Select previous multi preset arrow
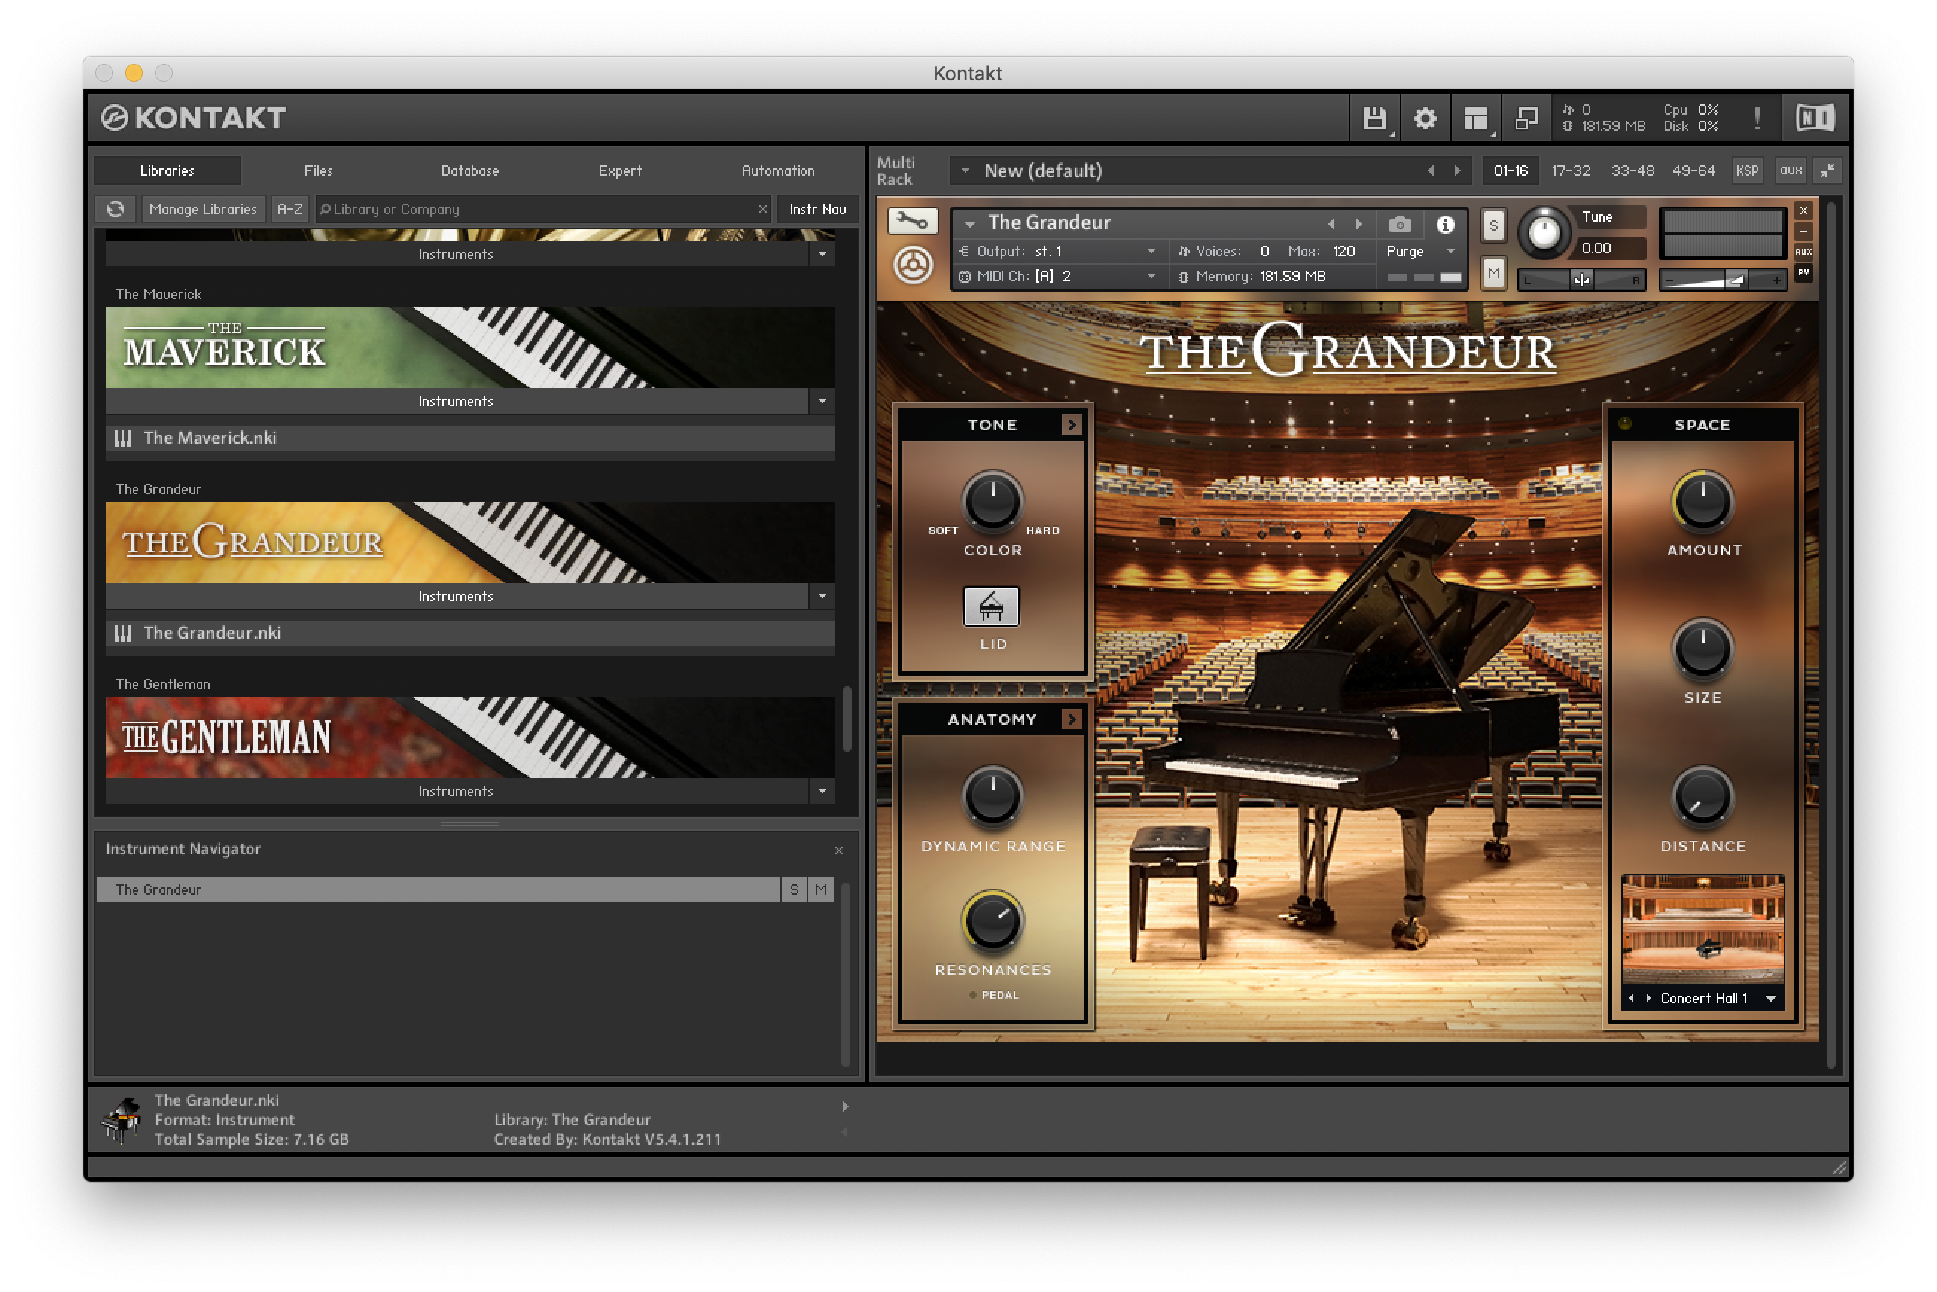This screenshot has height=1292, width=1937. (x=1431, y=170)
